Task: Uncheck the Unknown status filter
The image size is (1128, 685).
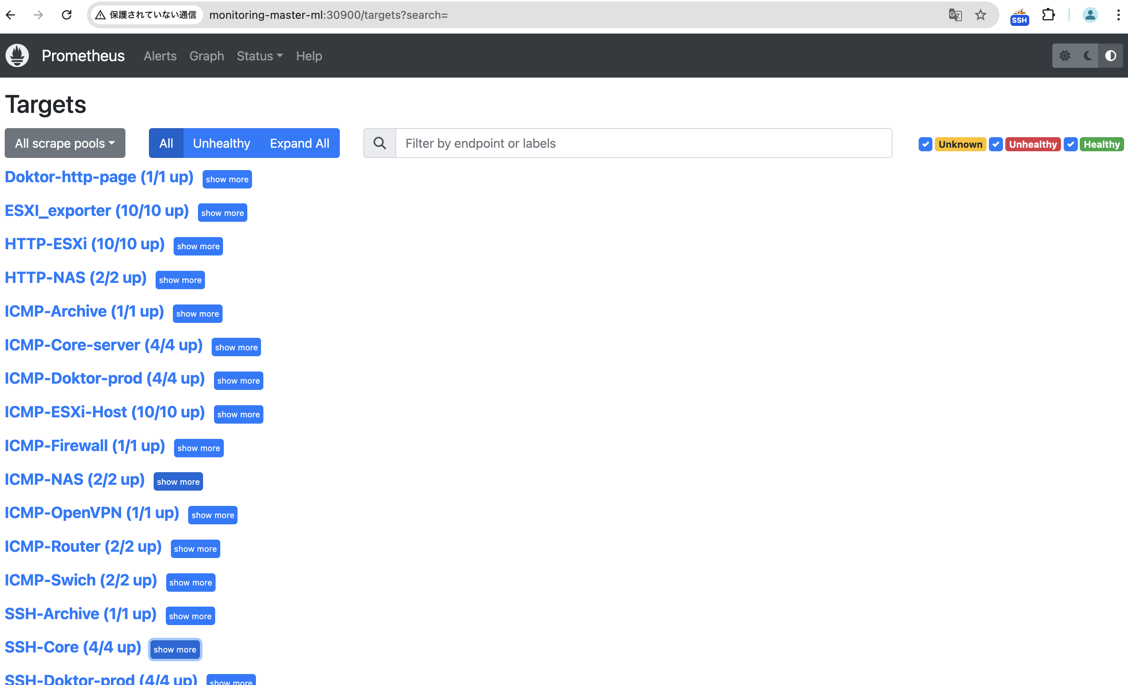Action: (925, 144)
